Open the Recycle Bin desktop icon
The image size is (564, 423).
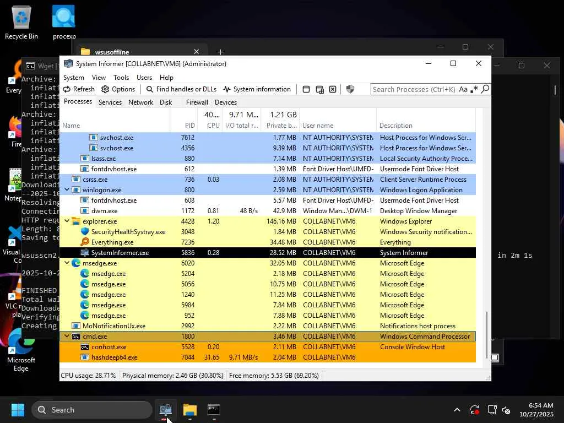coord(21,22)
